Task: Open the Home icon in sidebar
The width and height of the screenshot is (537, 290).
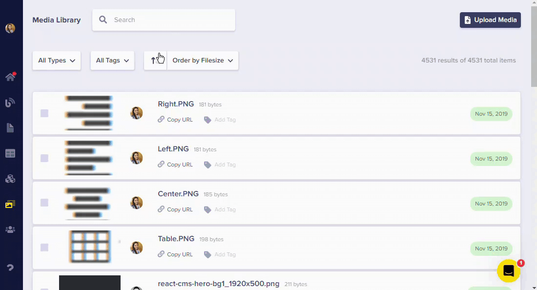Action: click(10, 77)
